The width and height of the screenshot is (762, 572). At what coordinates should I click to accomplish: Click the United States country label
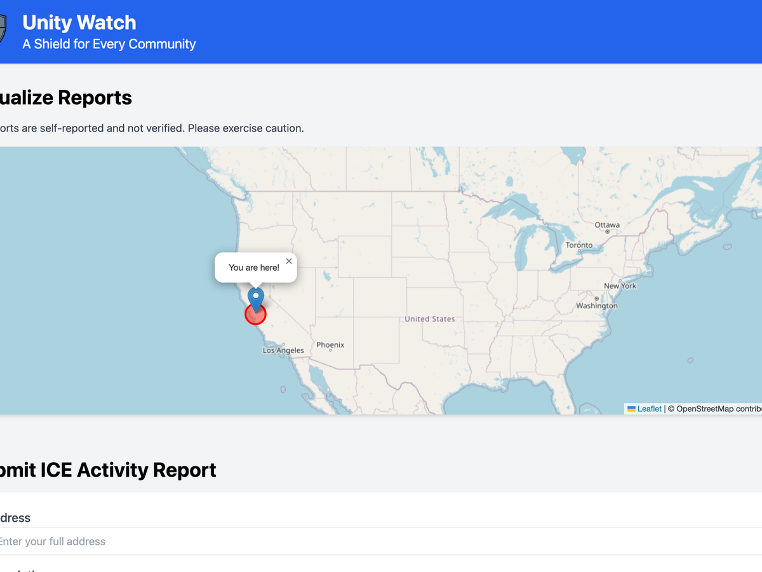(430, 318)
